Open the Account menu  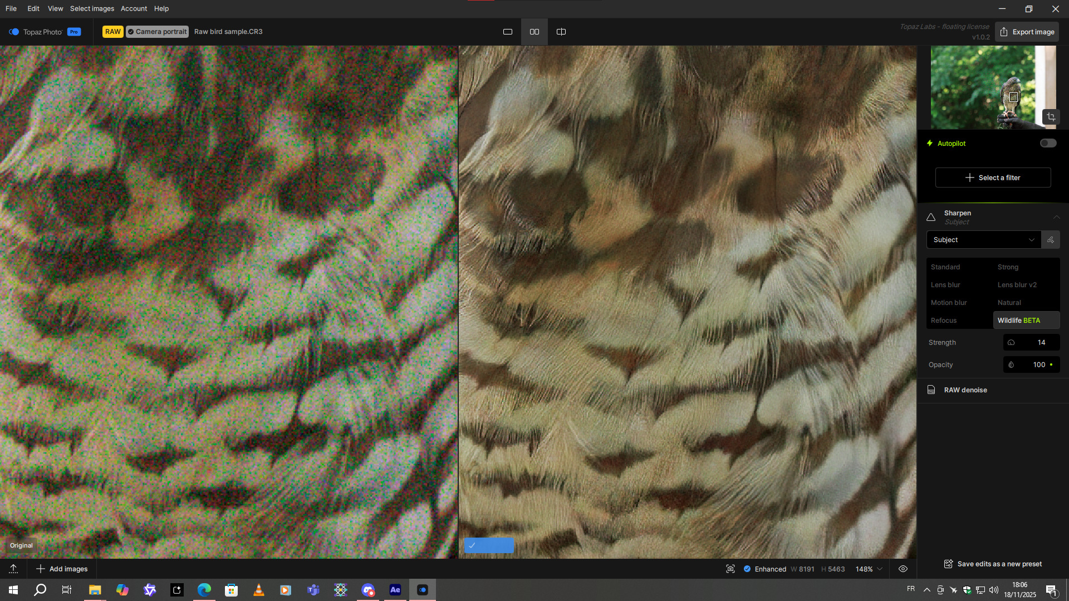pos(134,9)
